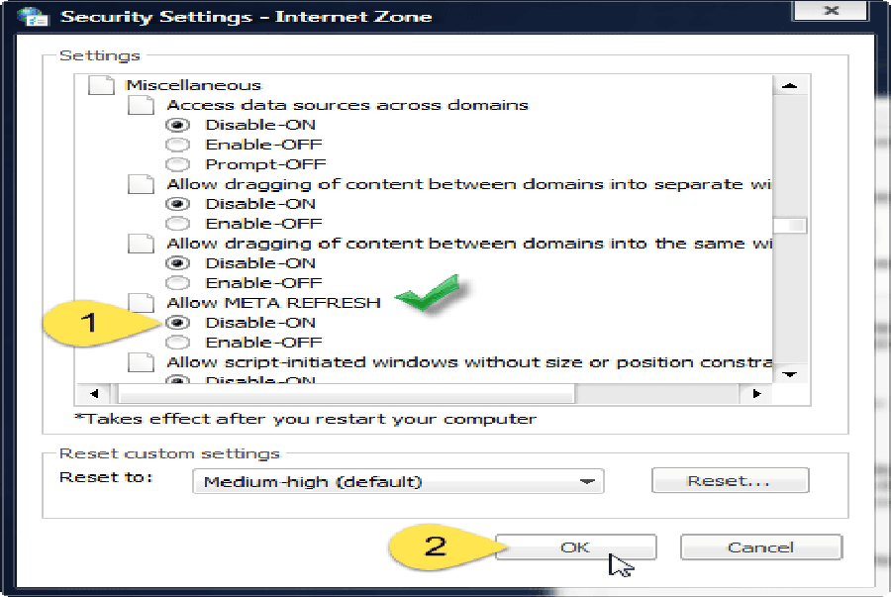Select Enable-OFF under Allow META REFRESH

pyautogui.click(x=178, y=343)
